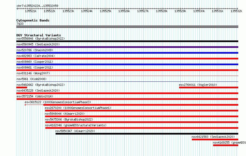
Task: Click the red nsv5475306 variant bar
Action: (142, 122)
